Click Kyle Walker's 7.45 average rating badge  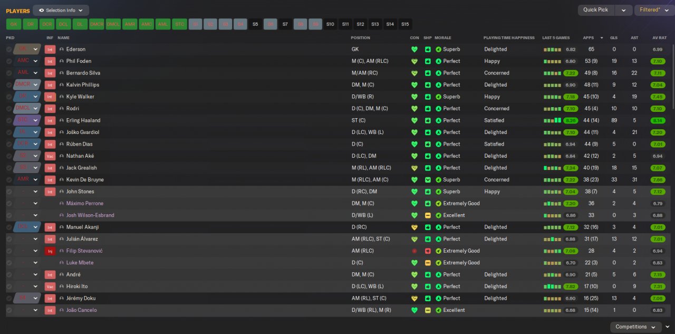click(x=658, y=97)
